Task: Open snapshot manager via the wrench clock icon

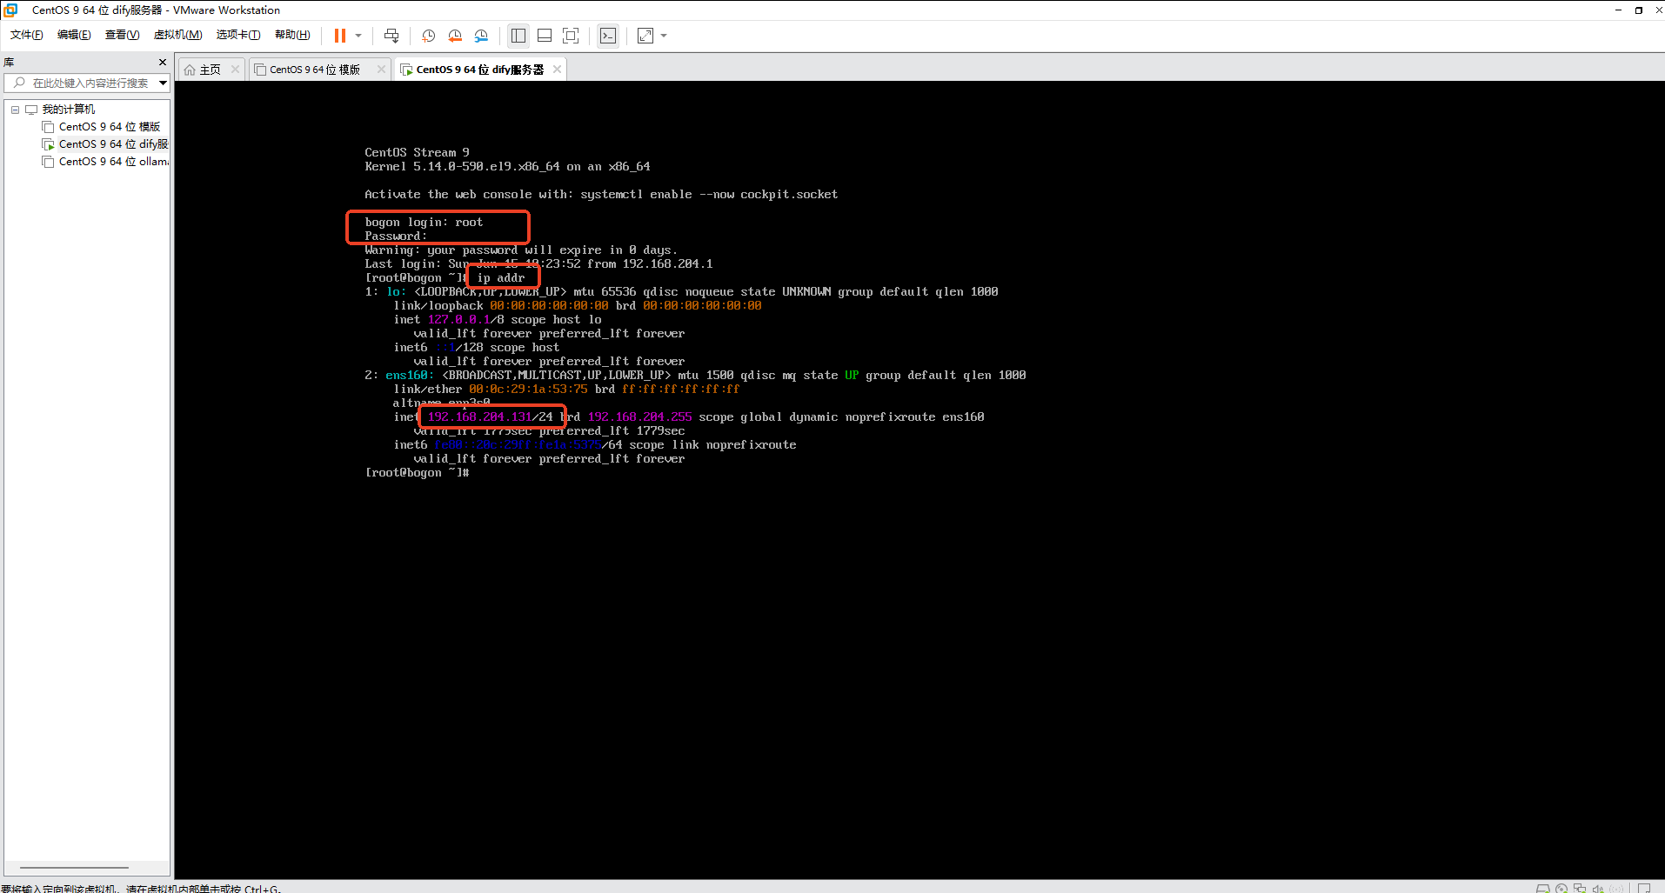Action: click(481, 36)
